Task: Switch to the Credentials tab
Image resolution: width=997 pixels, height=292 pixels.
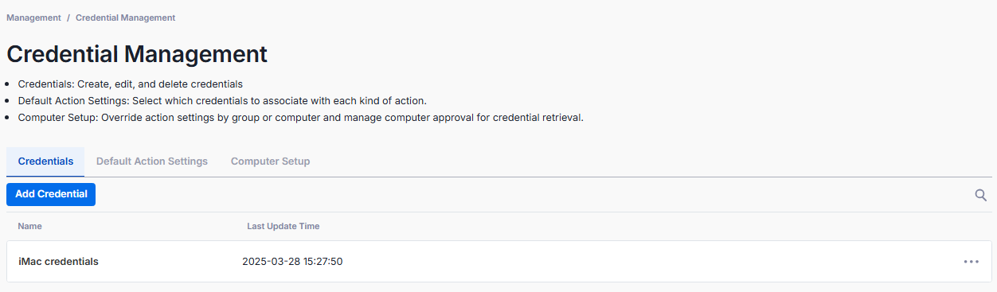Action: point(45,162)
